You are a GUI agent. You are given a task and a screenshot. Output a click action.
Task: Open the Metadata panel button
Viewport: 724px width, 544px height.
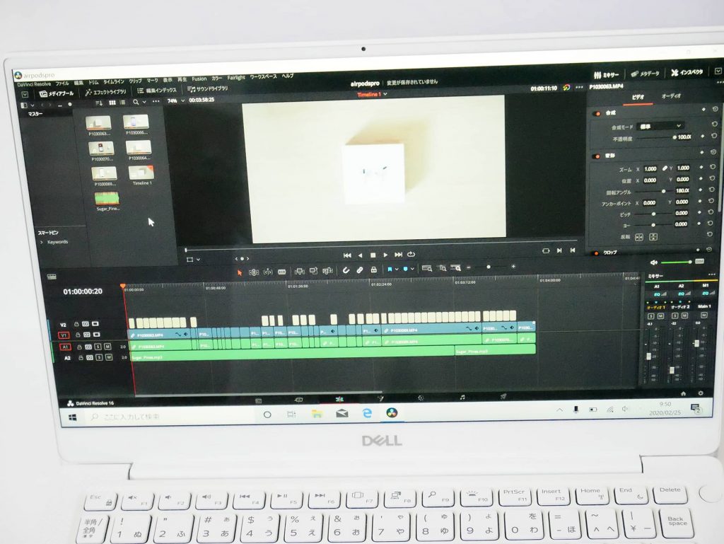tap(646, 74)
